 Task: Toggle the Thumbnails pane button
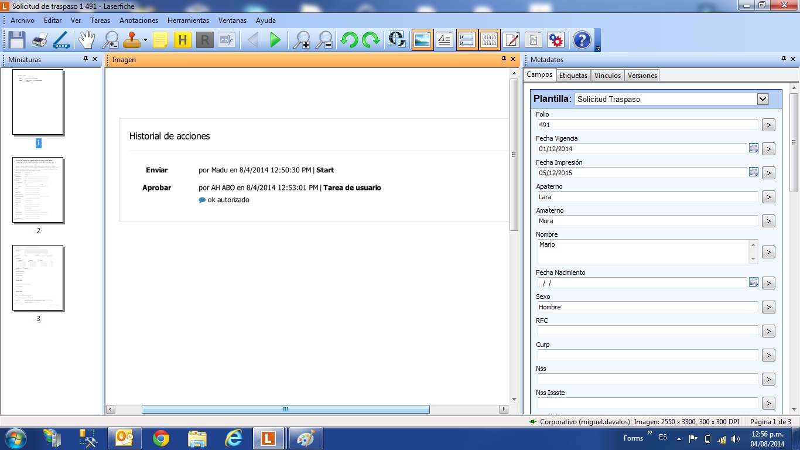489,40
